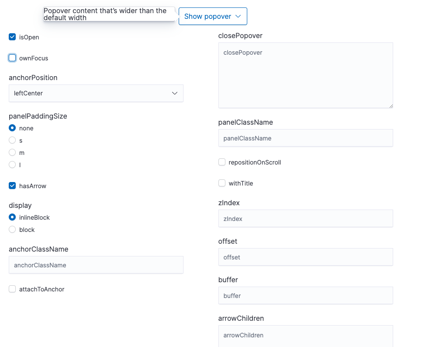Uncheck the isOpen checkbox
The height and width of the screenshot is (347, 422).
pos(12,37)
